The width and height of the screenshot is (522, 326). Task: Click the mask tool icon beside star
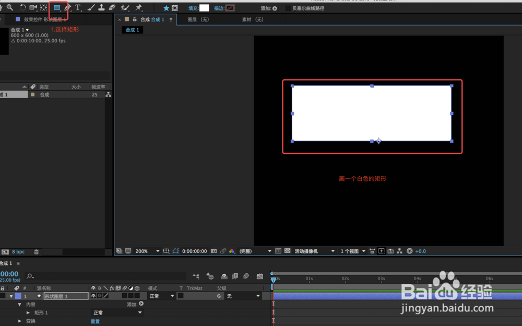coord(175,8)
